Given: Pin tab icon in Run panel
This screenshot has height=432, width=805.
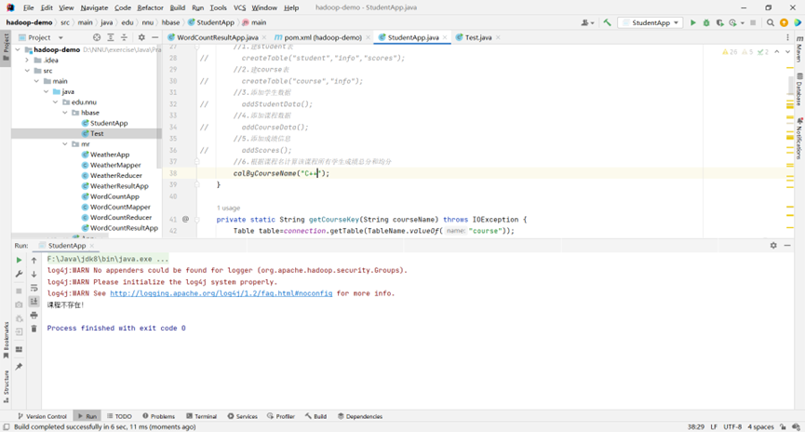Looking at the screenshot, I should 19,366.
